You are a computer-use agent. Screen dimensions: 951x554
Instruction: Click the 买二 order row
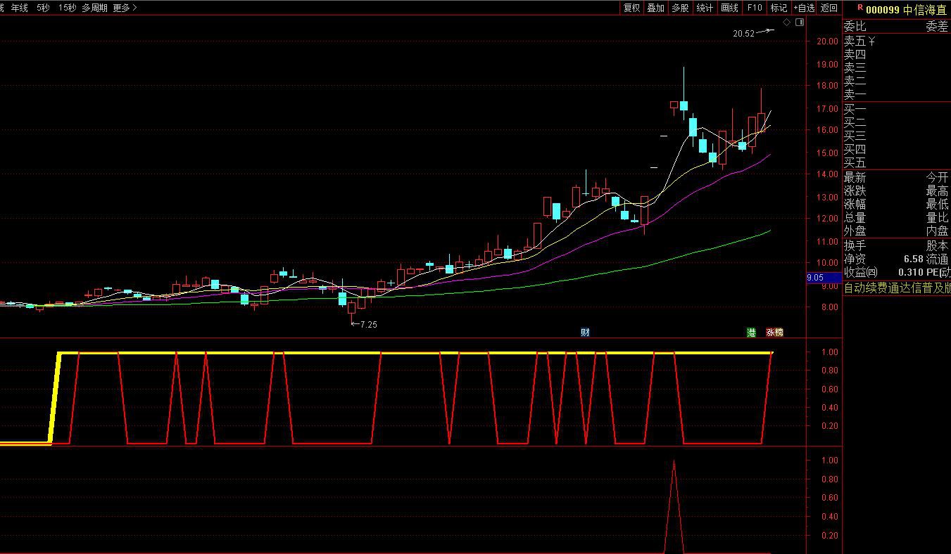pyautogui.click(x=897, y=122)
